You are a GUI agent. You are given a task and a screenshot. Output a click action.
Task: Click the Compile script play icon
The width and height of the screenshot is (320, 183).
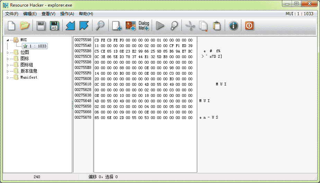pos(160,26)
